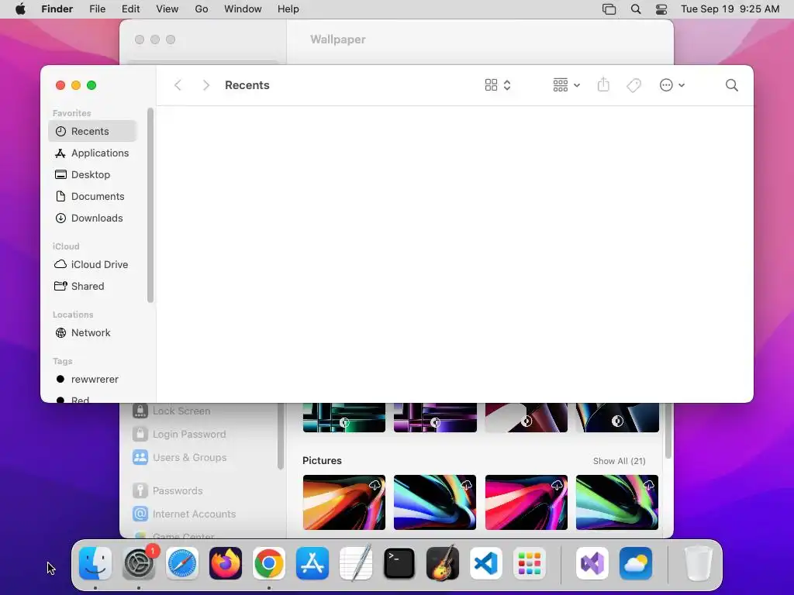Open the Edit menu
Screen dimensions: 794x595
[130, 9]
